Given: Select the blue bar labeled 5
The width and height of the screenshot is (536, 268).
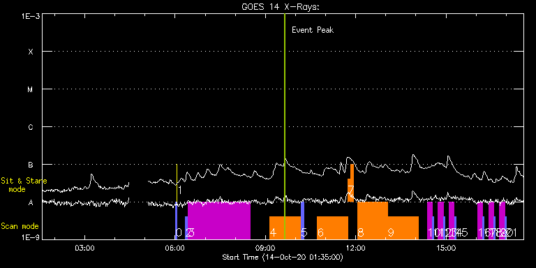Looking at the screenshot, I should tap(302, 221).
